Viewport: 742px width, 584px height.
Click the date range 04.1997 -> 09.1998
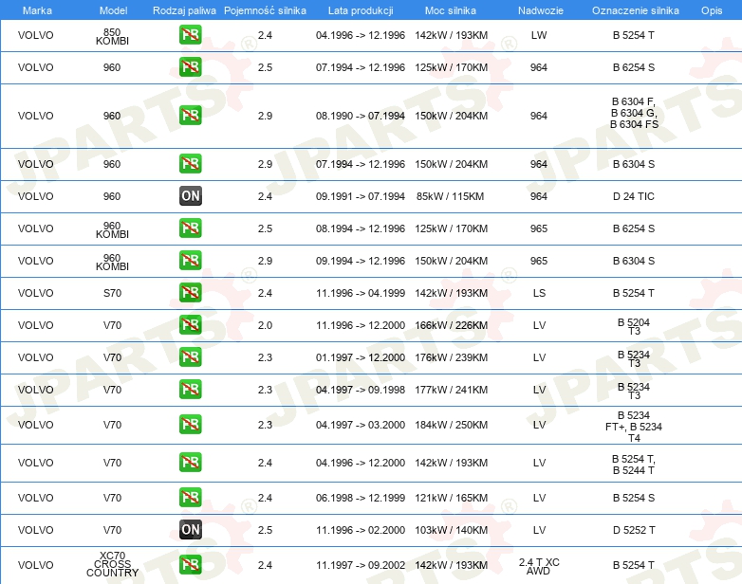[x=361, y=390]
